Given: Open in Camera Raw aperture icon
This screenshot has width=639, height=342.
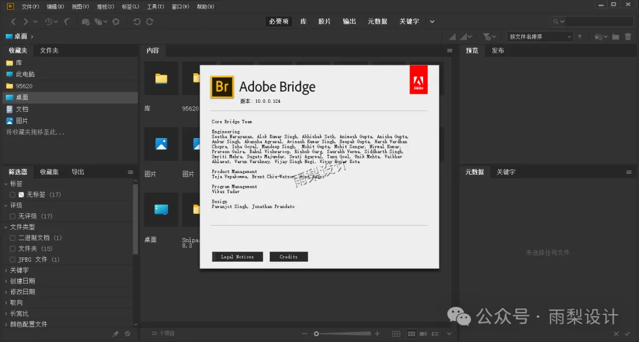Looking at the screenshot, I should pos(116,21).
